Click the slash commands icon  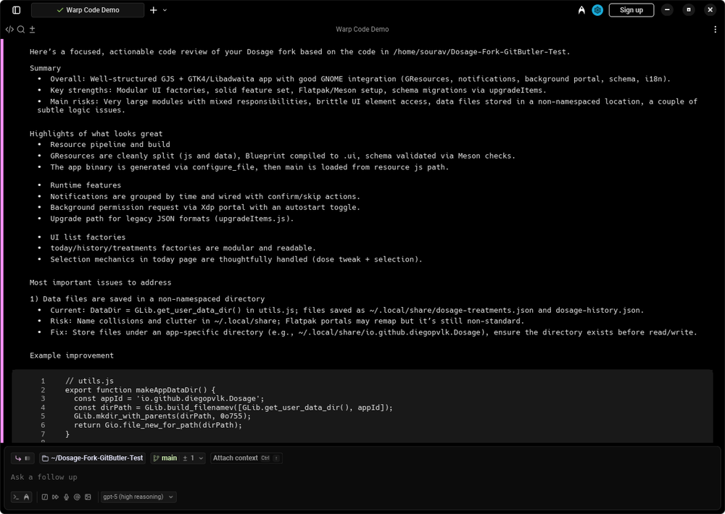[x=44, y=497]
